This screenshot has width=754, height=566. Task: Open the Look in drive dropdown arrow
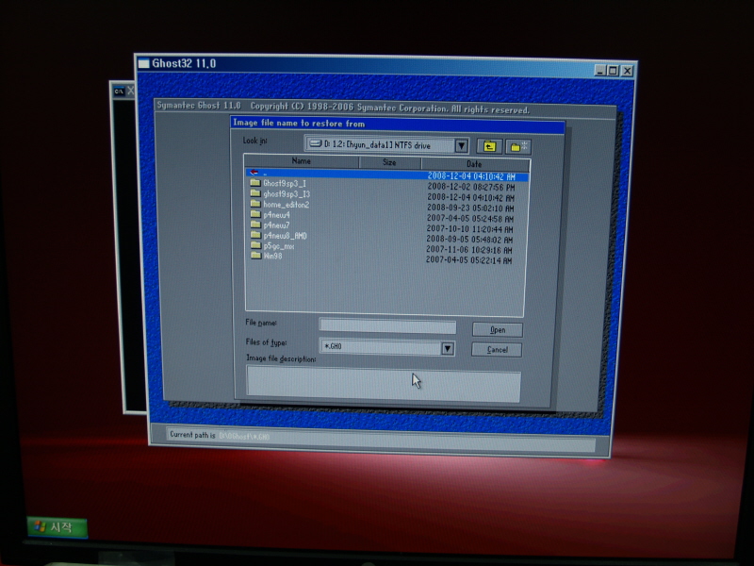[x=461, y=146]
